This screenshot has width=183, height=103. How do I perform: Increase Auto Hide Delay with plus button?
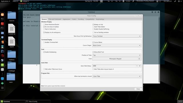[x=140, y=66]
